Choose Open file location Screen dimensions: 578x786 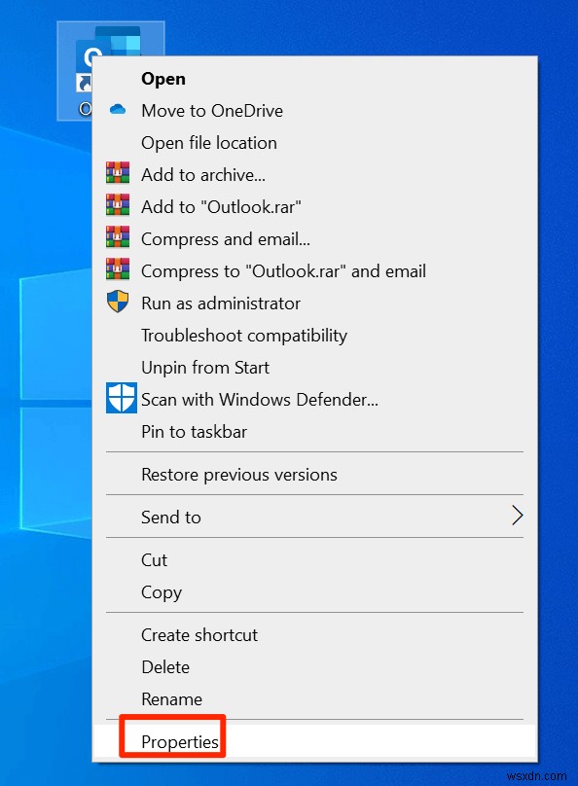pos(208,142)
